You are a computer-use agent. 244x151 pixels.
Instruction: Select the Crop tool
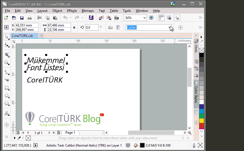(7, 55)
